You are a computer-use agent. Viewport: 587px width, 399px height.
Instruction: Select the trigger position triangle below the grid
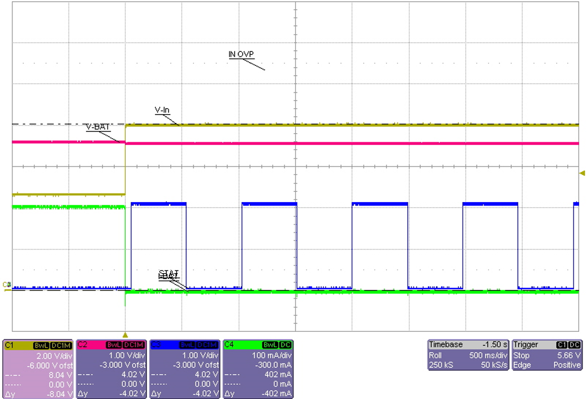pyautogui.click(x=125, y=334)
